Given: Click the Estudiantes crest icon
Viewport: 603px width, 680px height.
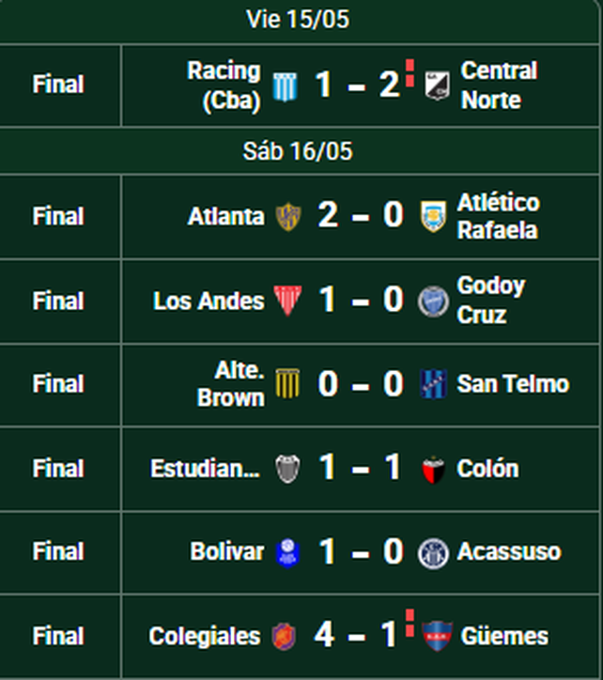Looking at the screenshot, I should click(287, 469).
